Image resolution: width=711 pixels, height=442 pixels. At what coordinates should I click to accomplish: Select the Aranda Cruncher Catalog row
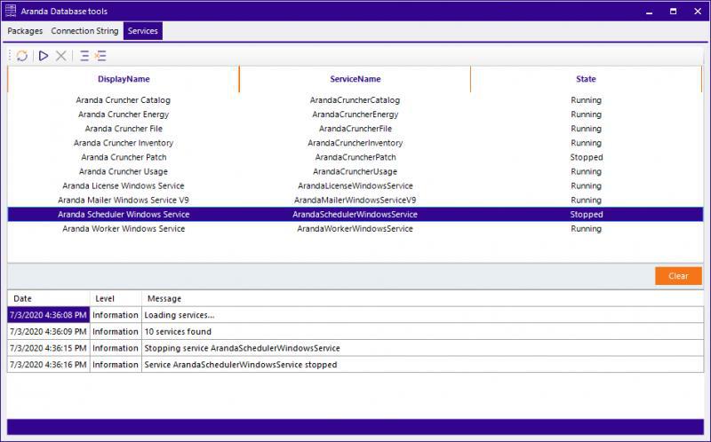(355, 100)
